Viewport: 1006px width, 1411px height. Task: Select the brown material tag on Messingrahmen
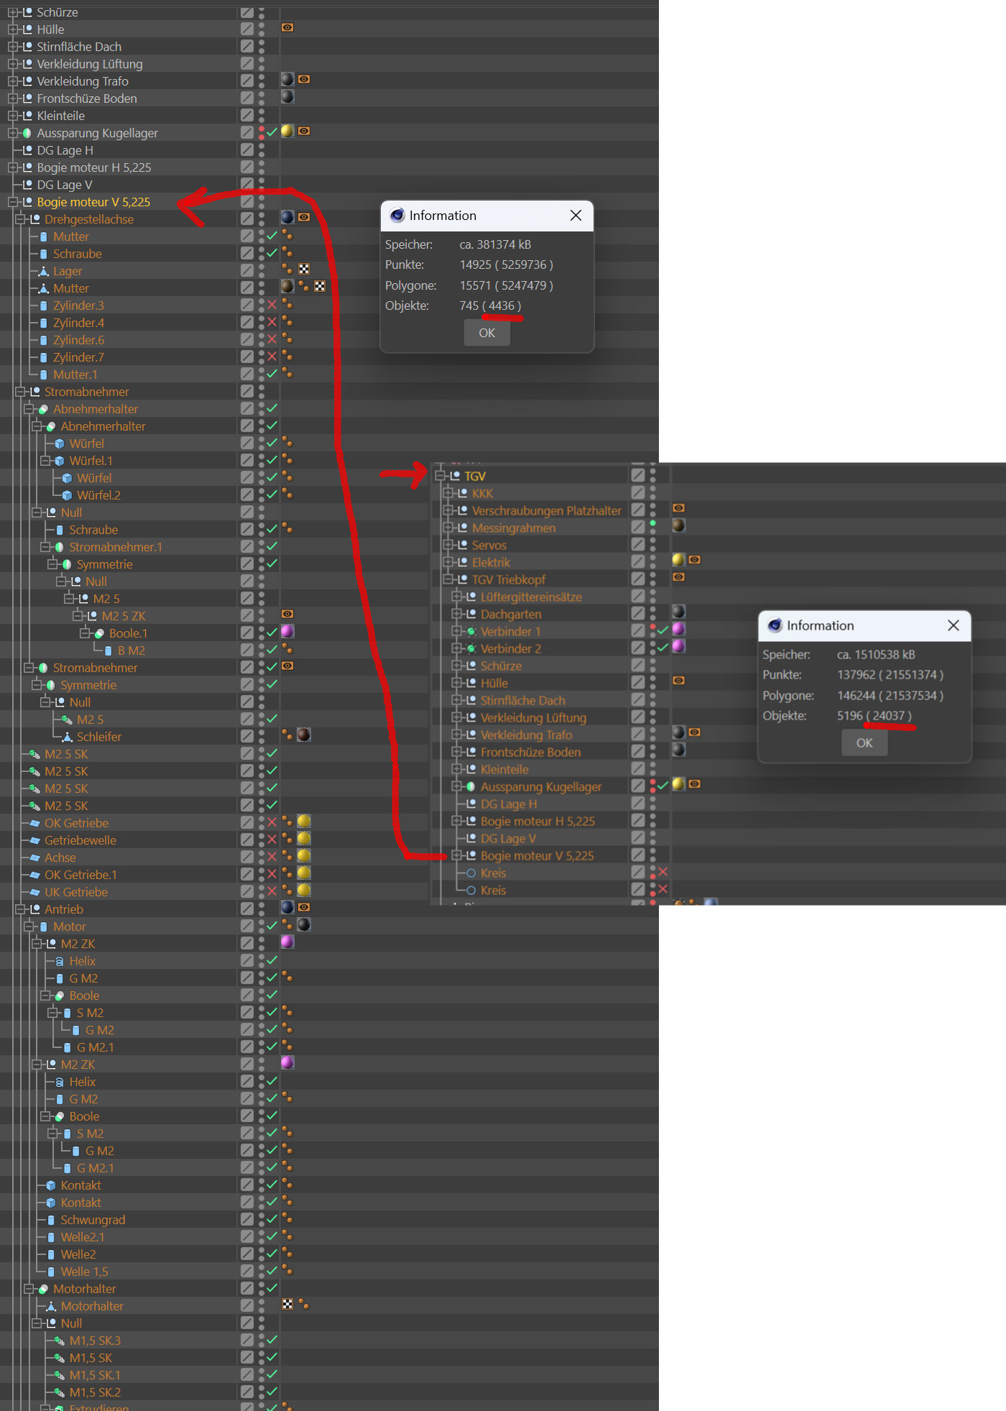click(x=678, y=525)
